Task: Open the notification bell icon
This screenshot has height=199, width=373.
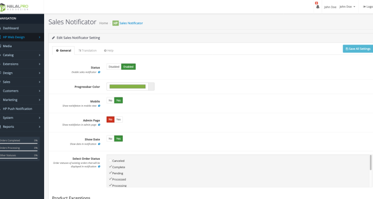Action: 317,7
